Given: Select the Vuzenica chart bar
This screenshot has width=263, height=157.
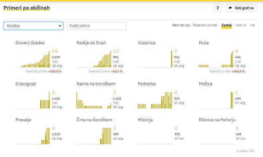Looking at the screenshot, I should coord(172,59).
